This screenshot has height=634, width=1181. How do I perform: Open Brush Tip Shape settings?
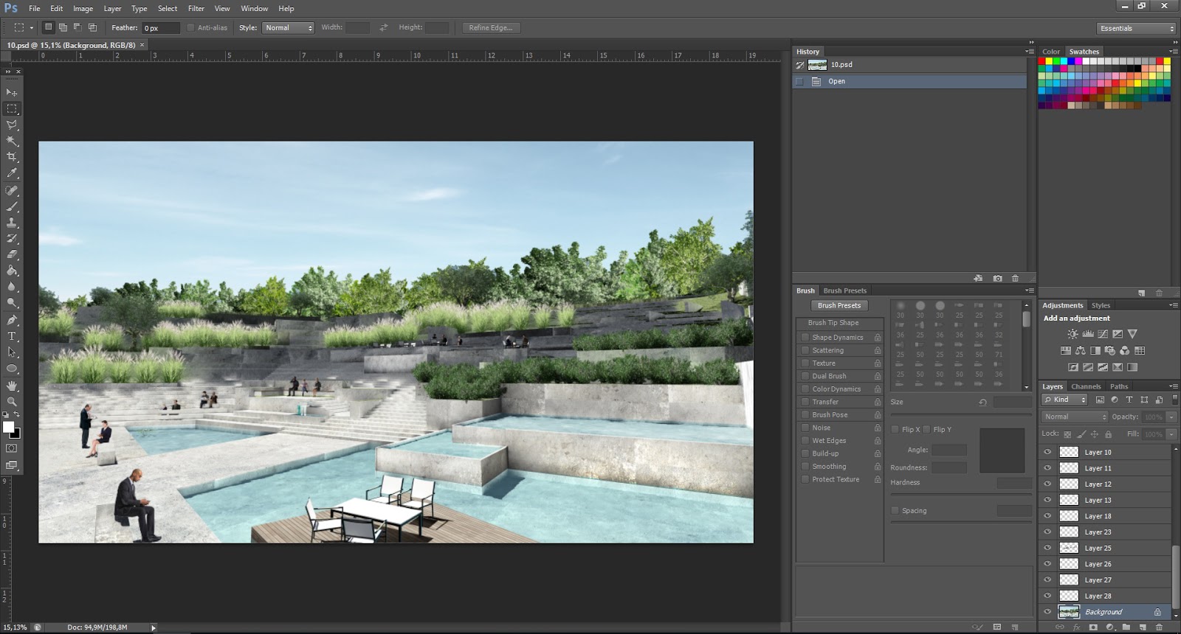click(840, 323)
